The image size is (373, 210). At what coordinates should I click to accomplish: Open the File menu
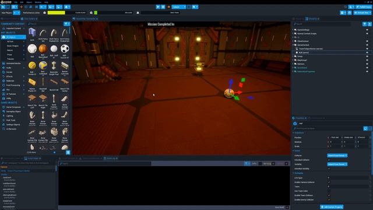point(16,2)
